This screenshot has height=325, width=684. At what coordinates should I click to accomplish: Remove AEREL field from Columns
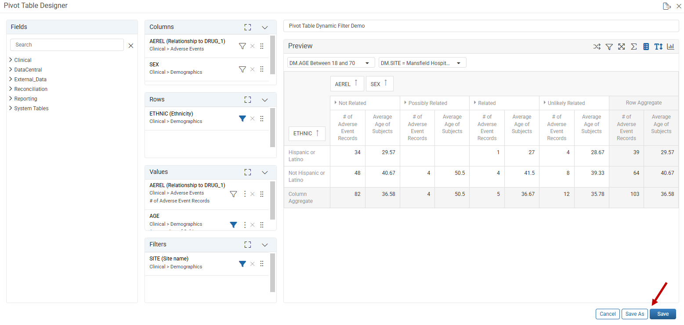tap(252, 46)
